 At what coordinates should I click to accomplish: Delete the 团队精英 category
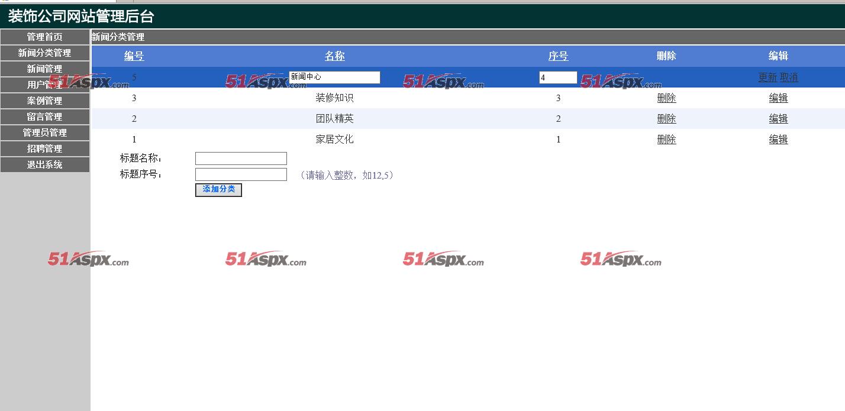[x=666, y=119]
